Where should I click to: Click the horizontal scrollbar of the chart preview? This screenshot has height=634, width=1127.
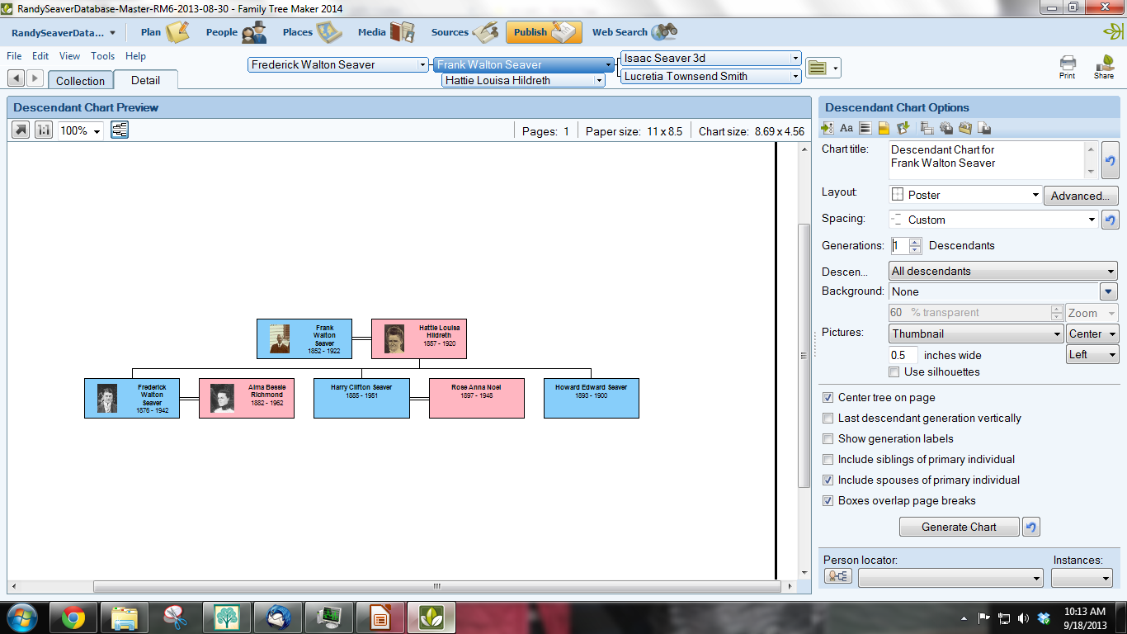(x=436, y=586)
